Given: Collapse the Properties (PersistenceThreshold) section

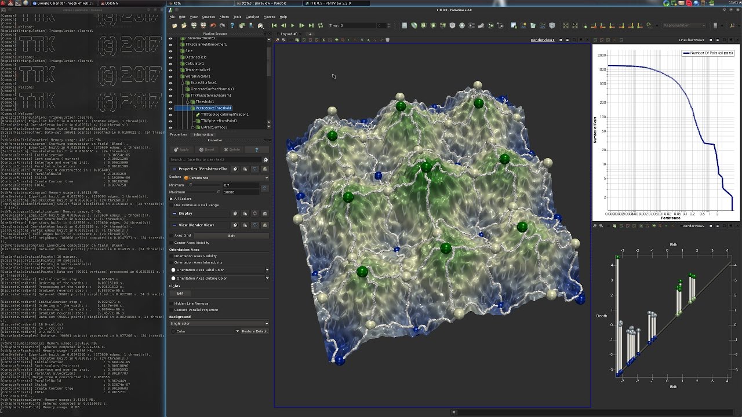Looking at the screenshot, I should coord(174,169).
